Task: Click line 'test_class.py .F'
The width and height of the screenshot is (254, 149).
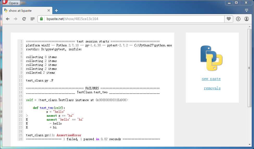Action: coord(40,80)
